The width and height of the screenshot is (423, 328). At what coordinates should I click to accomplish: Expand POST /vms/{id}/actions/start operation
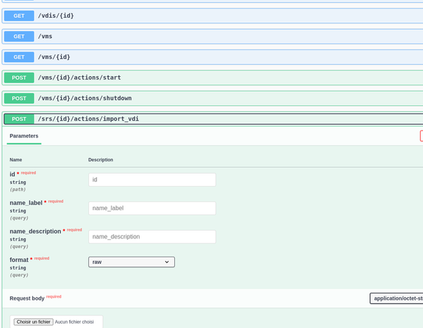pyautogui.click(x=211, y=78)
